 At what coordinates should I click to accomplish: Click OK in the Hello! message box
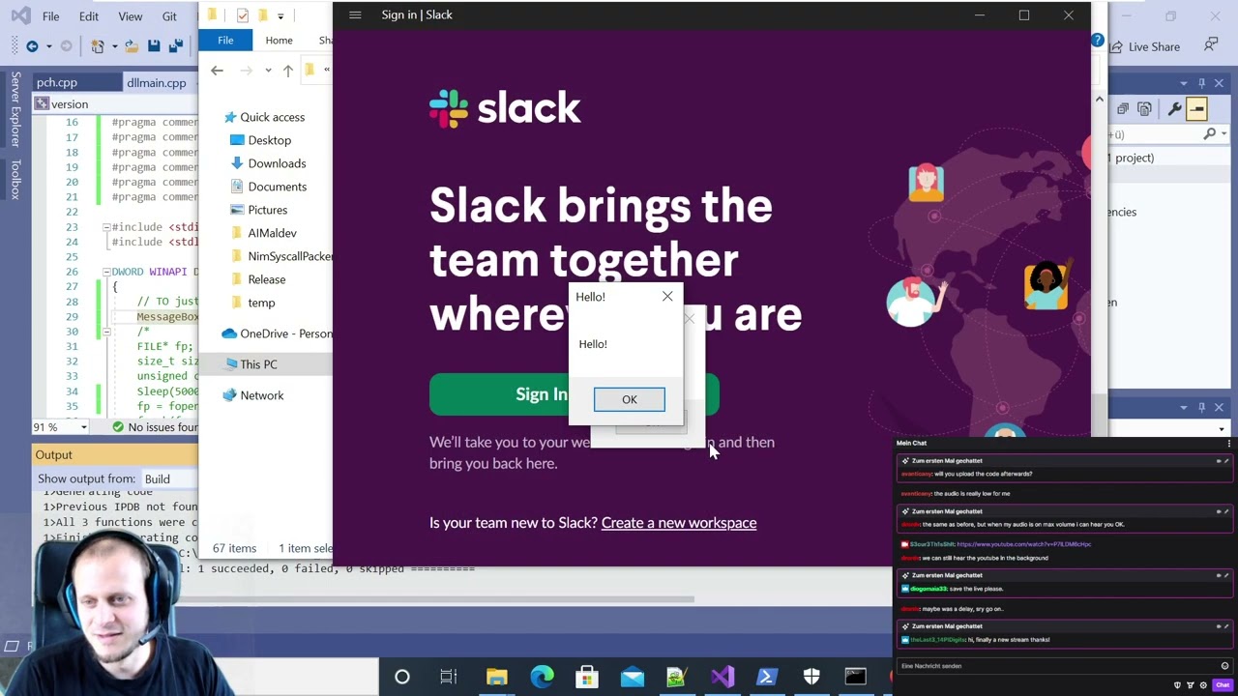click(x=630, y=399)
